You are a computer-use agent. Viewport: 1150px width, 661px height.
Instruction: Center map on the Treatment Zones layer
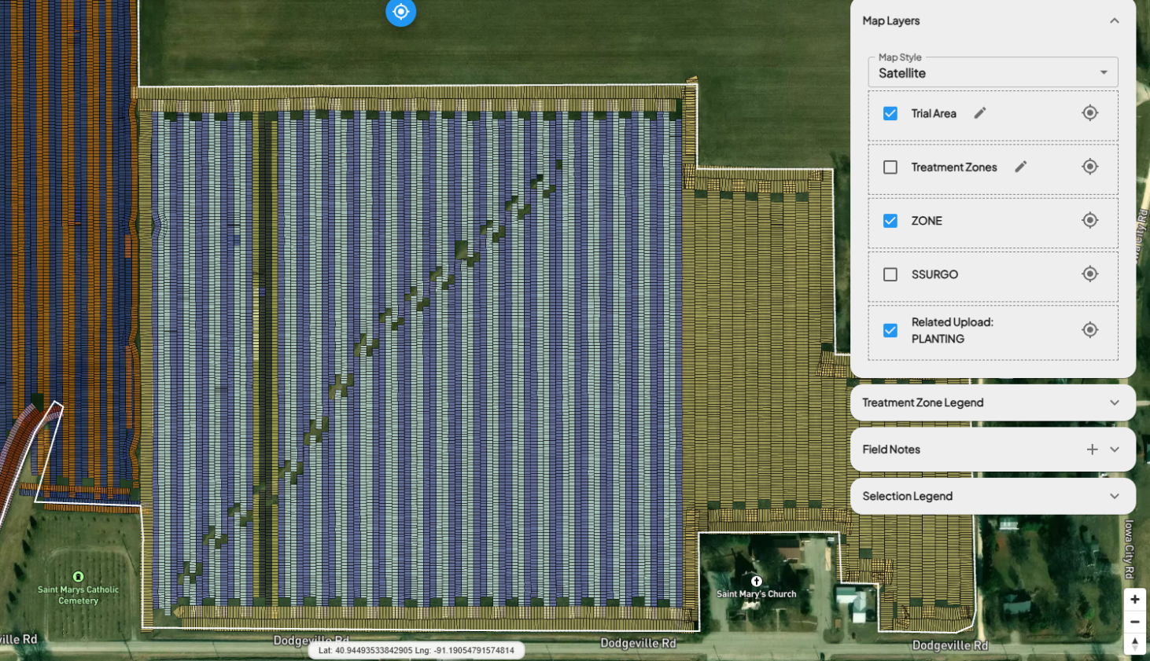1089,167
